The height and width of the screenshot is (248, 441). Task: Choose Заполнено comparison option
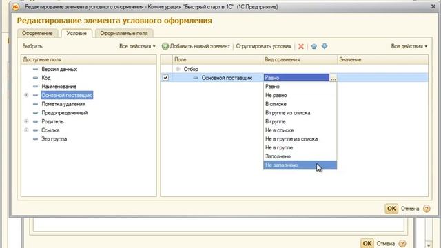300,156
